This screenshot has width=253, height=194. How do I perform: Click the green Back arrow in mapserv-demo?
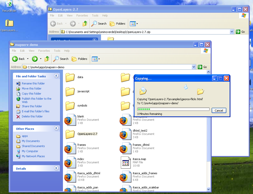15,59
